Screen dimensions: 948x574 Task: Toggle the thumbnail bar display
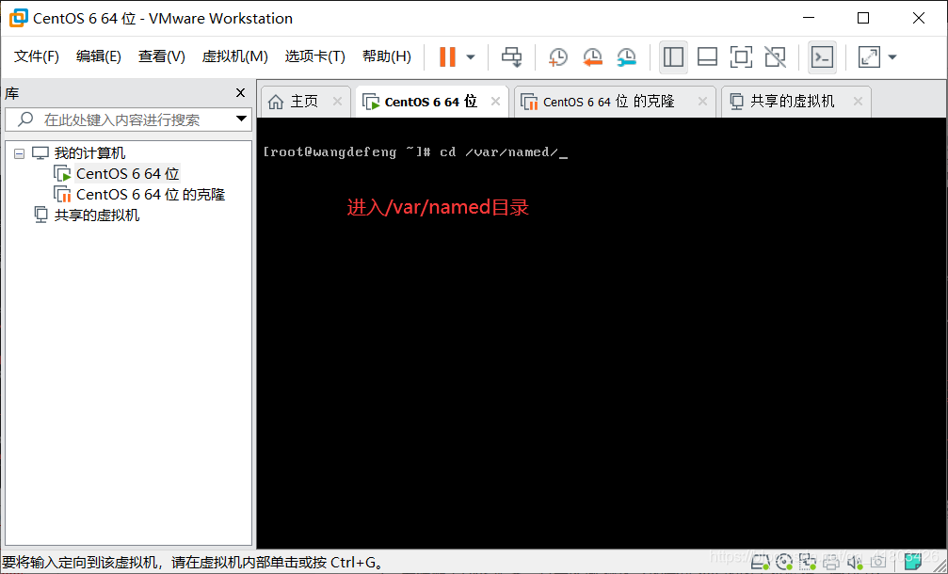(x=707, y=56)
